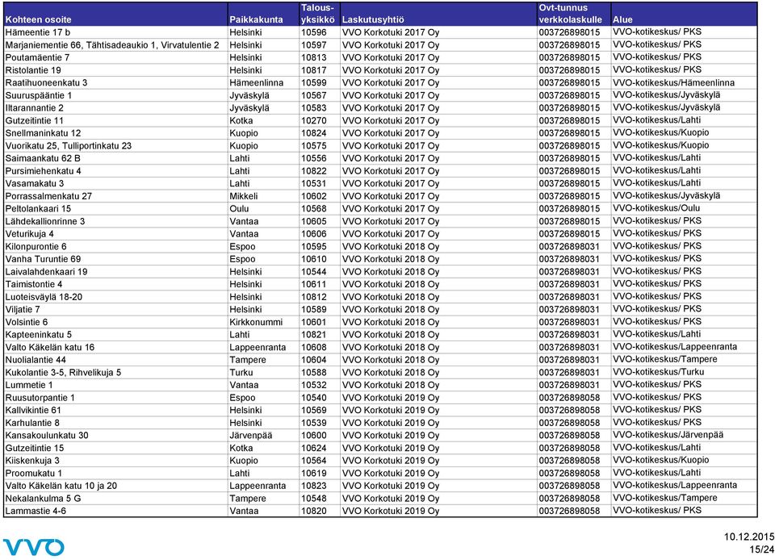Select the address 'Taimistontie 4'
Screen dimensions: 775x560
pos(34,285)
